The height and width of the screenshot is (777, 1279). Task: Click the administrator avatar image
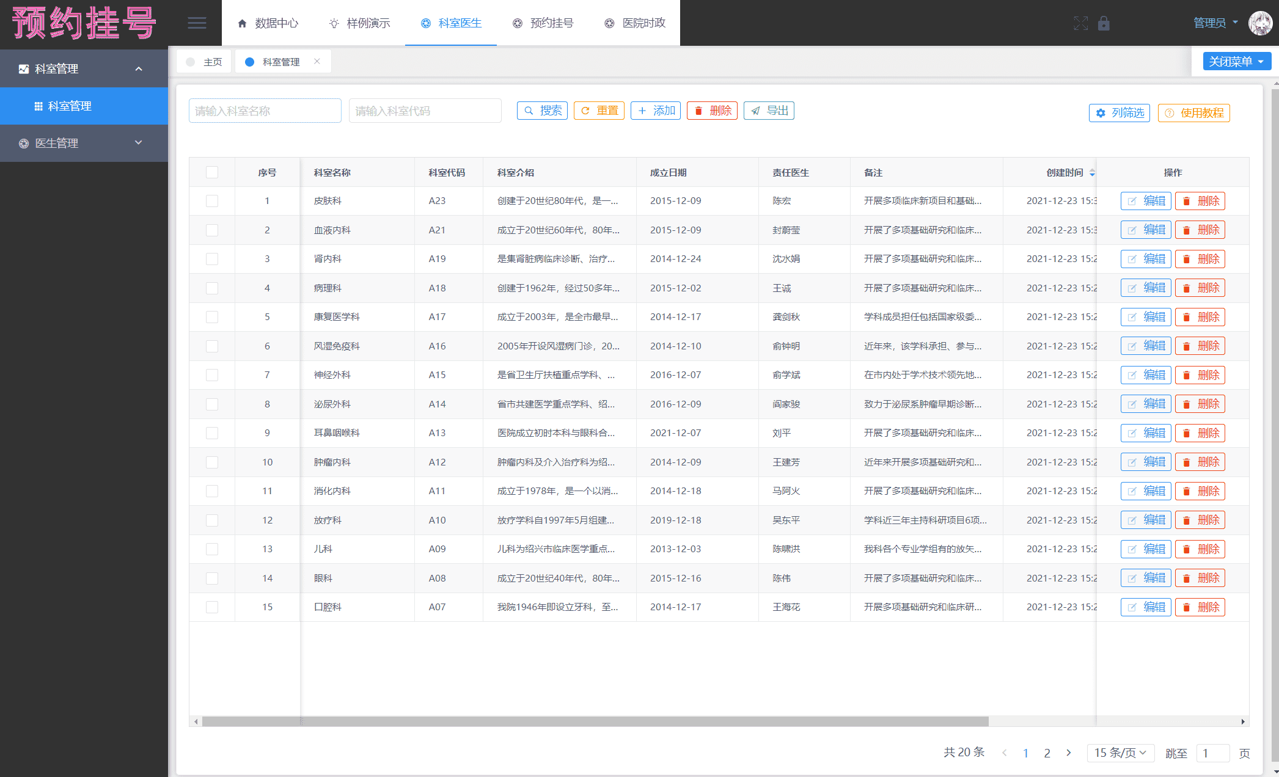tap(1259, 23)
